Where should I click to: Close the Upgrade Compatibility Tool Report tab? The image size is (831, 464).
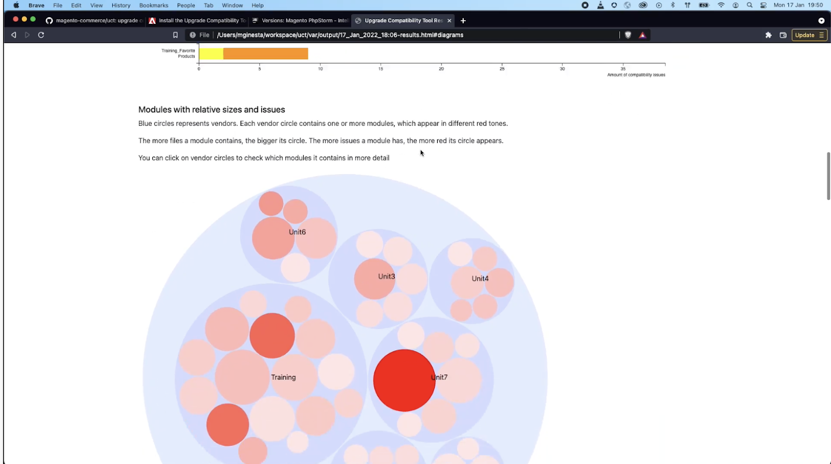pyautogui.click(x=449, y=20)
